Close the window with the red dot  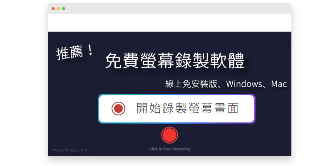53,9
